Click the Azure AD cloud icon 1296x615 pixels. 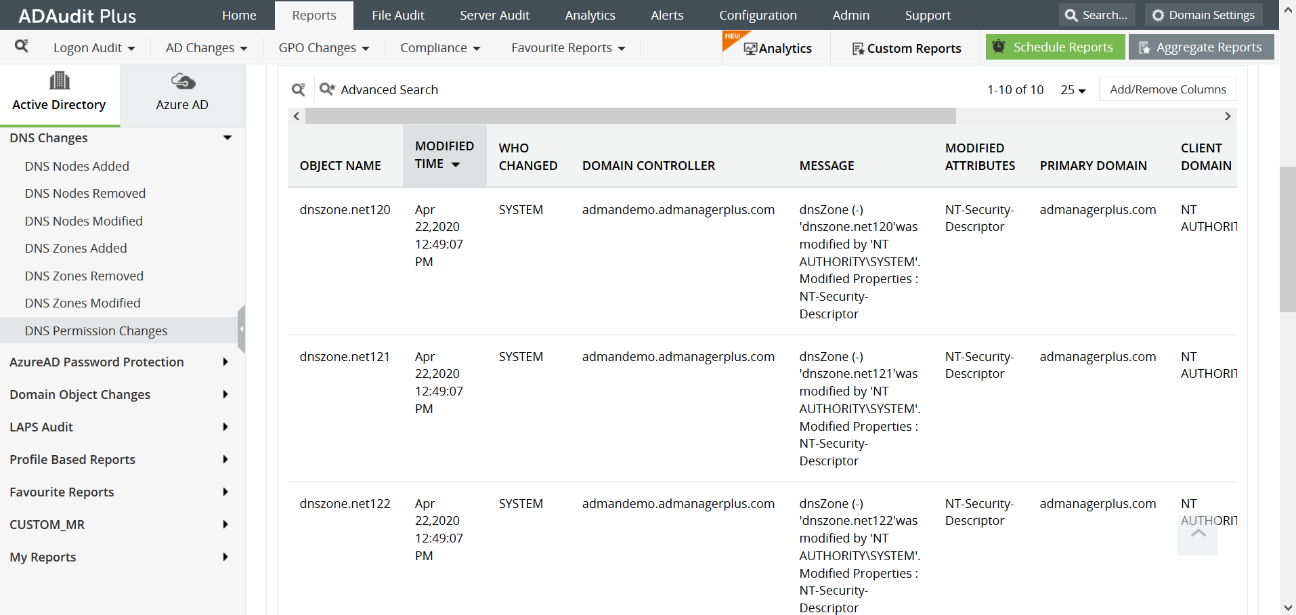(x=183, y=82)
